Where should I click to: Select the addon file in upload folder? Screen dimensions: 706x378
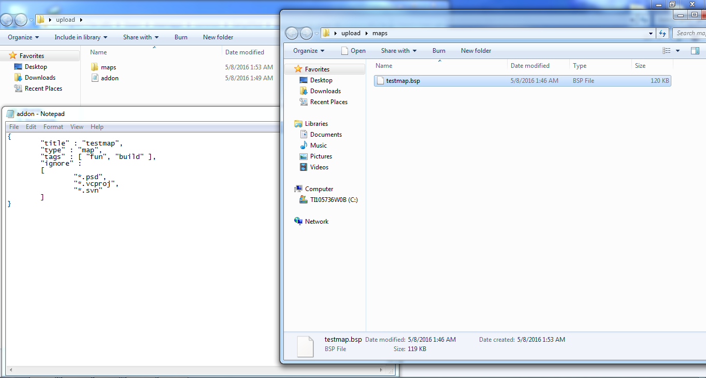tap(109, 78)
